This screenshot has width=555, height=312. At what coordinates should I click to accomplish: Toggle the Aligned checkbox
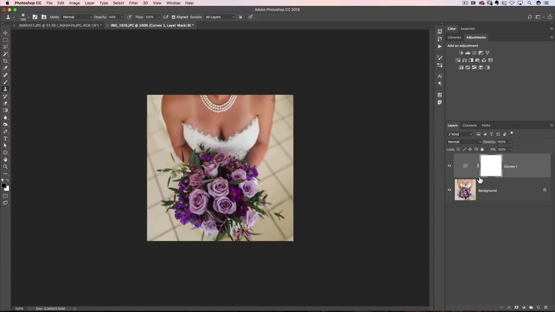point(173,17)
